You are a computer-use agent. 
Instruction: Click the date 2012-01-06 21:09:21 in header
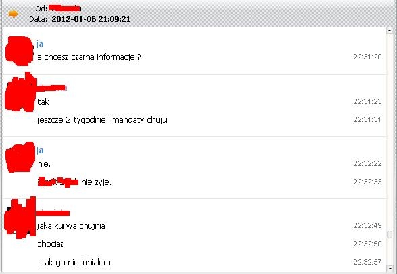(90, 19)
